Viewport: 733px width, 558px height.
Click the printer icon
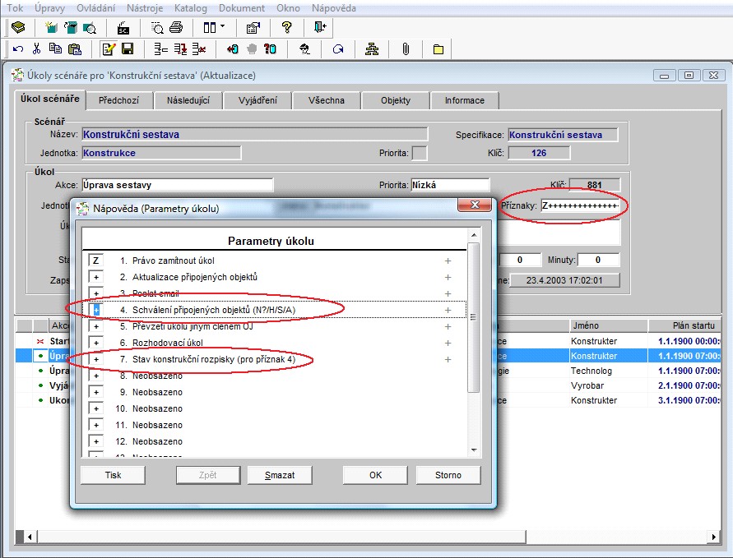coord(176,28)
